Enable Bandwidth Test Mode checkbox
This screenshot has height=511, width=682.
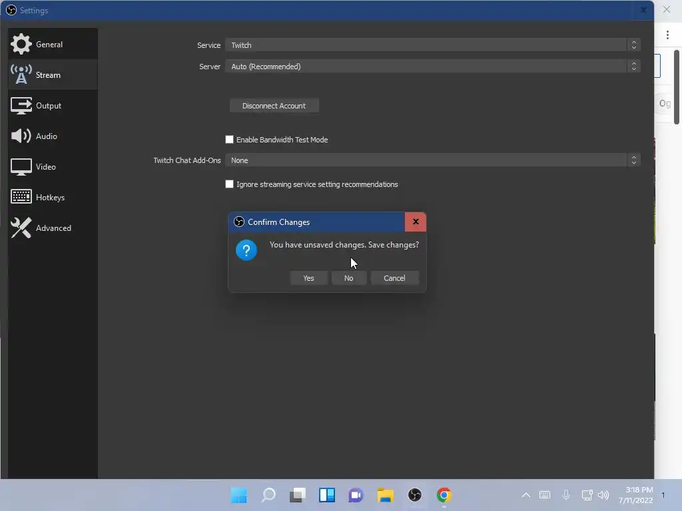[x=229, y=140]
